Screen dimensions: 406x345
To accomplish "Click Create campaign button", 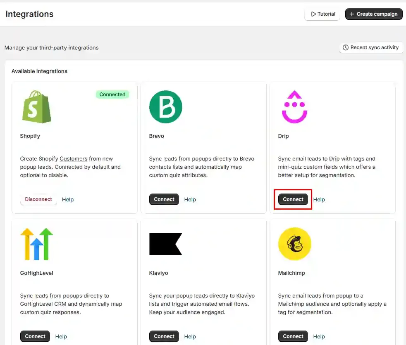I will tap(374, 14).
